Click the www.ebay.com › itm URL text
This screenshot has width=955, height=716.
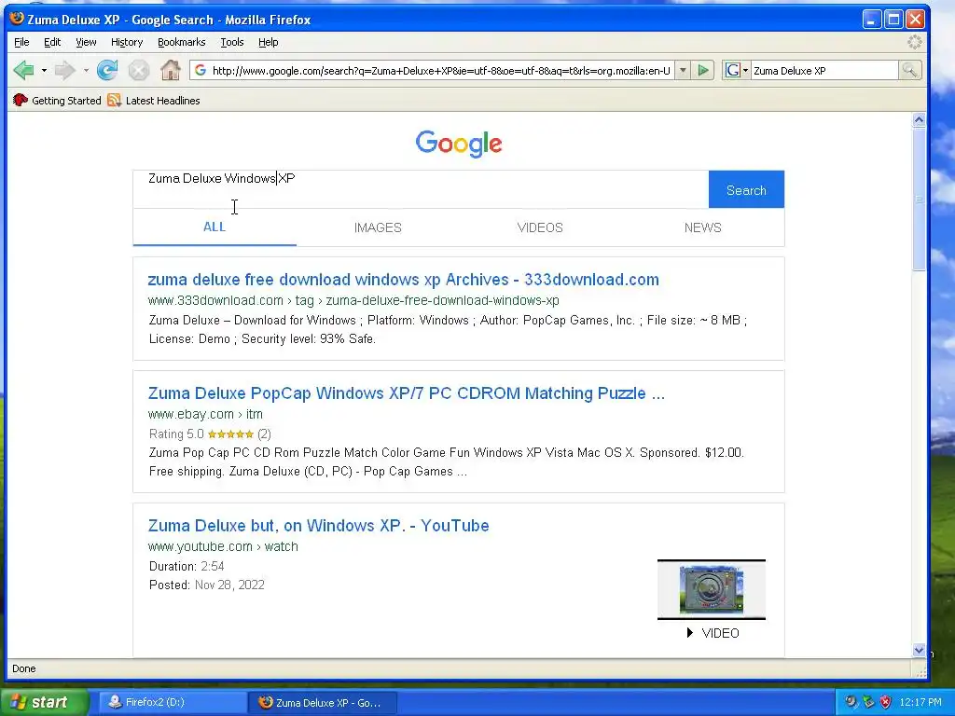point(205,414)
